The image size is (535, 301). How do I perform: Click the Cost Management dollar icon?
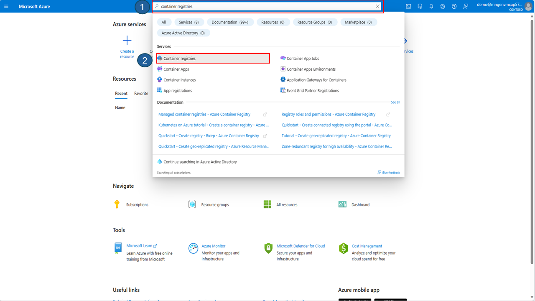pyautogui.click(x=344, y=248)
